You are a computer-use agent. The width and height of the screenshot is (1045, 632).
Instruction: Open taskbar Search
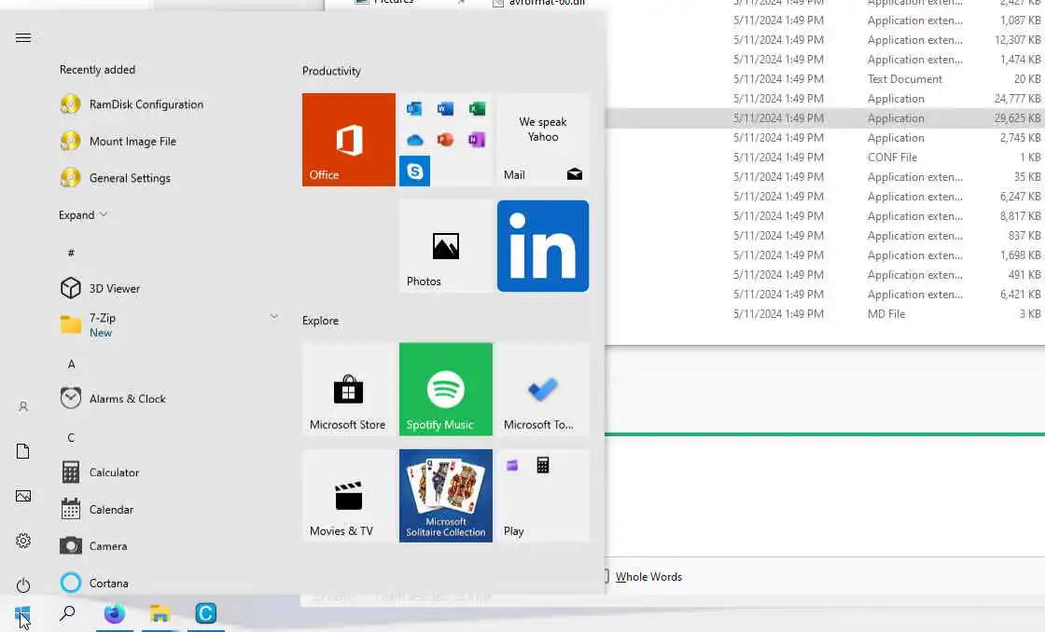[67, 614]
